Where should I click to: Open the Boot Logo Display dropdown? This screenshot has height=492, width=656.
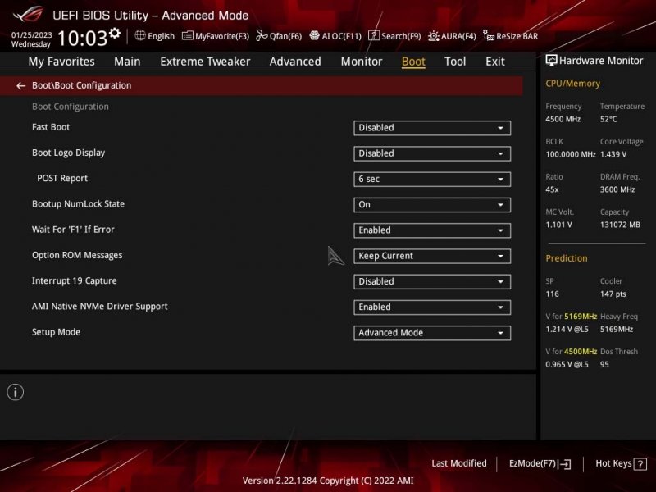tap(432, 153)
